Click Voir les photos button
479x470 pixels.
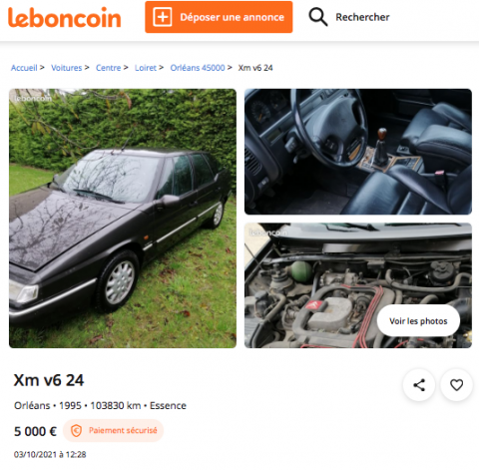tap(418, 321)
